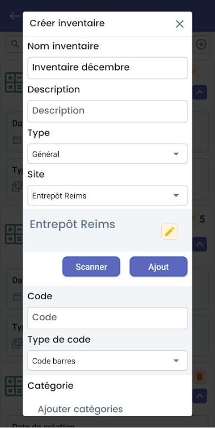Image resolution: width=215 pixels, height=428 pixels.
Task: Collapse second inventory card chevron
Action: pyautogui.click(x=199, y=244)
